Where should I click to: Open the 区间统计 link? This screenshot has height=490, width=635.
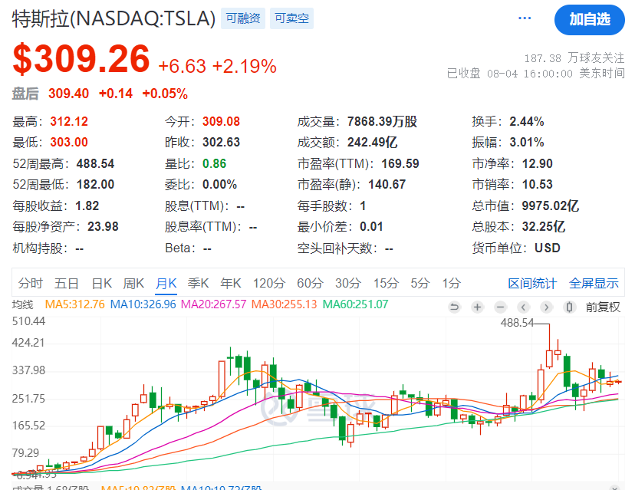coord(532,283)
